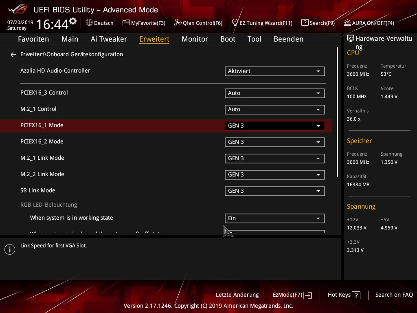The width and height of the screenshot is (417, 313).
Task: Select the PCIEX16_1 Mode row label
Action: [42, 126]
